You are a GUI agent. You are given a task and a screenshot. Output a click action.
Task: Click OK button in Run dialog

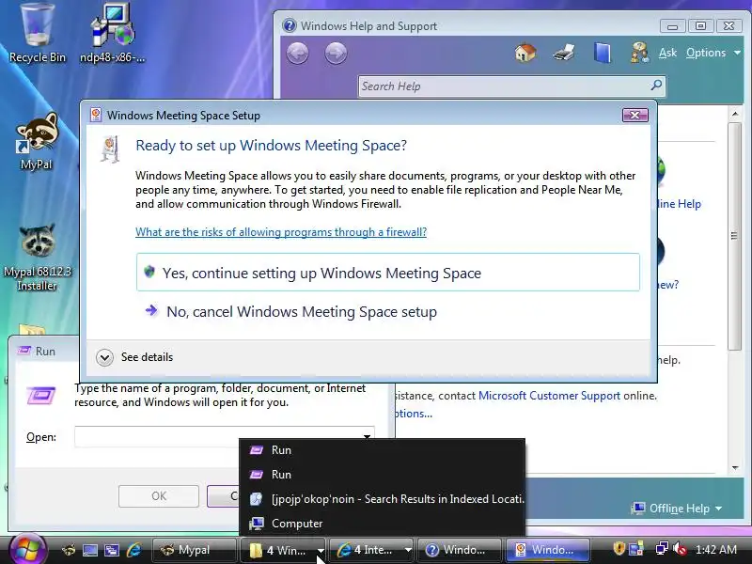point(159,496)
